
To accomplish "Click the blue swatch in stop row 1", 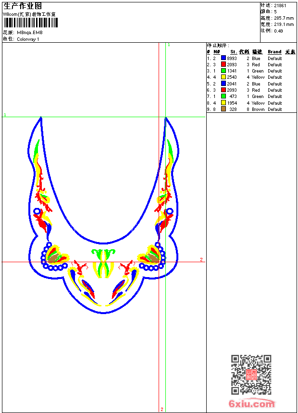I will pos(223,58).
